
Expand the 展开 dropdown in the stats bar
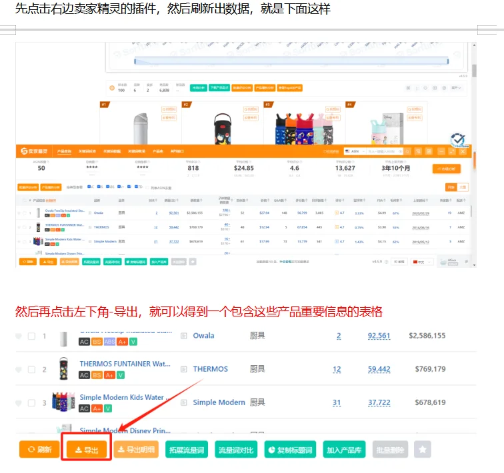tap(456, 88)
